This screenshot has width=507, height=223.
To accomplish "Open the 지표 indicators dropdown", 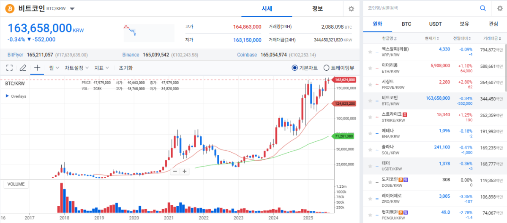I will (x=101, y=68).
